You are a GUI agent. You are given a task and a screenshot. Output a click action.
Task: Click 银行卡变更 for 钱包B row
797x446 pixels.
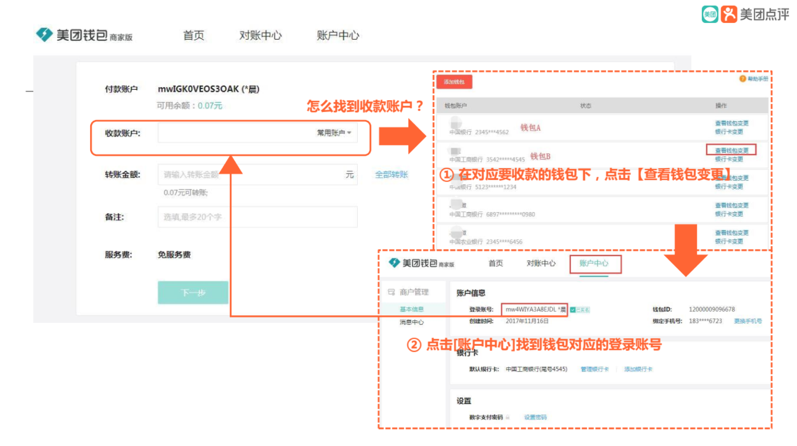tap(729, 159)
